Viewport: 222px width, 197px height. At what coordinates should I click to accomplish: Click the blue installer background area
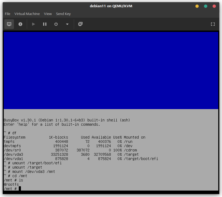click(x=111, y=70)
